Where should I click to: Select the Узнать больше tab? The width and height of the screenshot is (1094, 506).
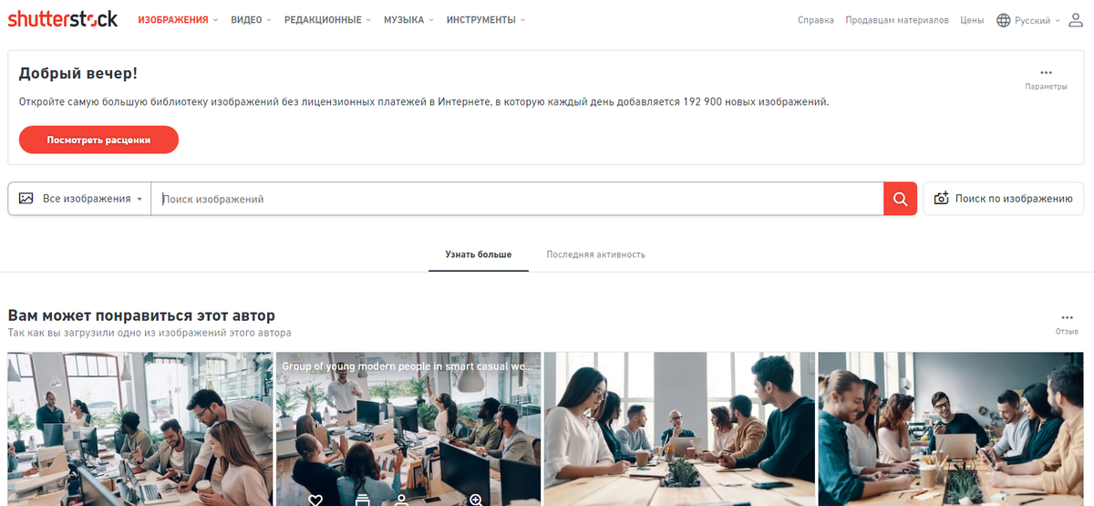(479, 254)
